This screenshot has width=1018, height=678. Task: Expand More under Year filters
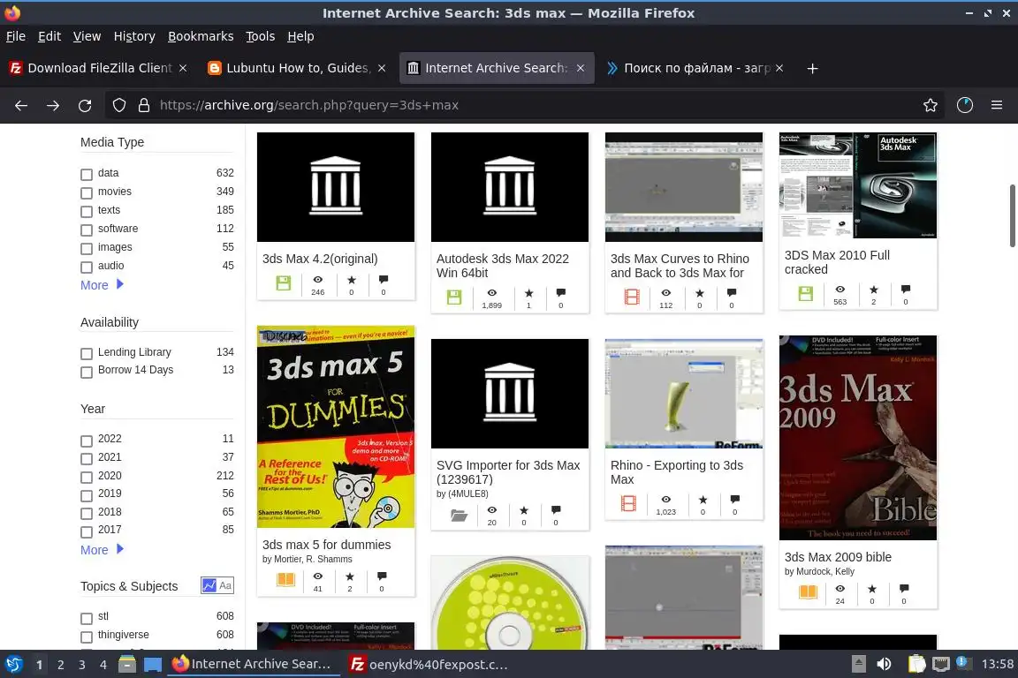[102, 549]
